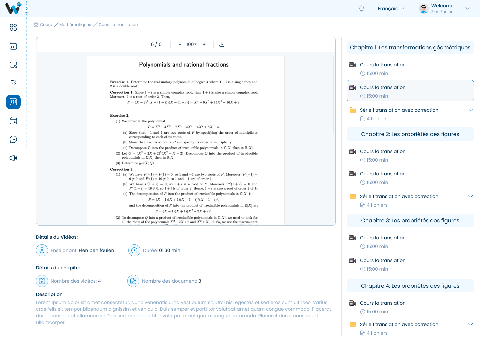Open the chat messages sidebar icon
The width and height of the screenshot is (480, 341).
pos(13,139)
